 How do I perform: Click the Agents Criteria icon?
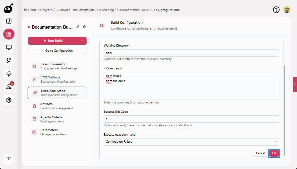coord(34,119)
